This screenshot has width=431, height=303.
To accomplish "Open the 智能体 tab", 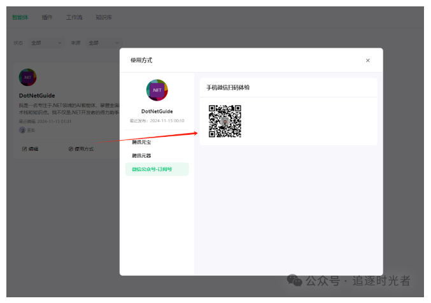I will (x=20, y=17).
